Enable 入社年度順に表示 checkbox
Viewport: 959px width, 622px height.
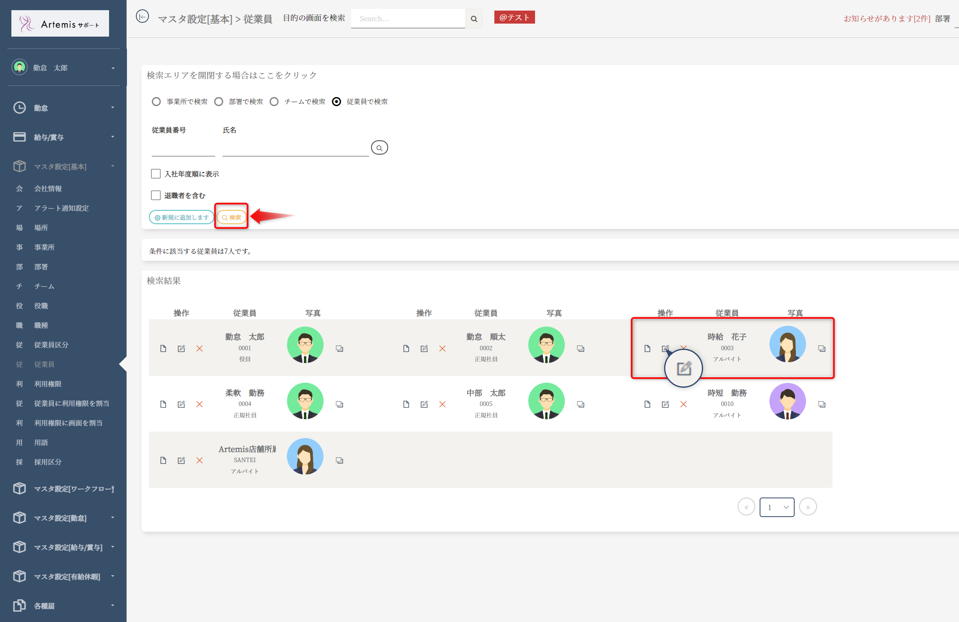[x=156, y=174]
